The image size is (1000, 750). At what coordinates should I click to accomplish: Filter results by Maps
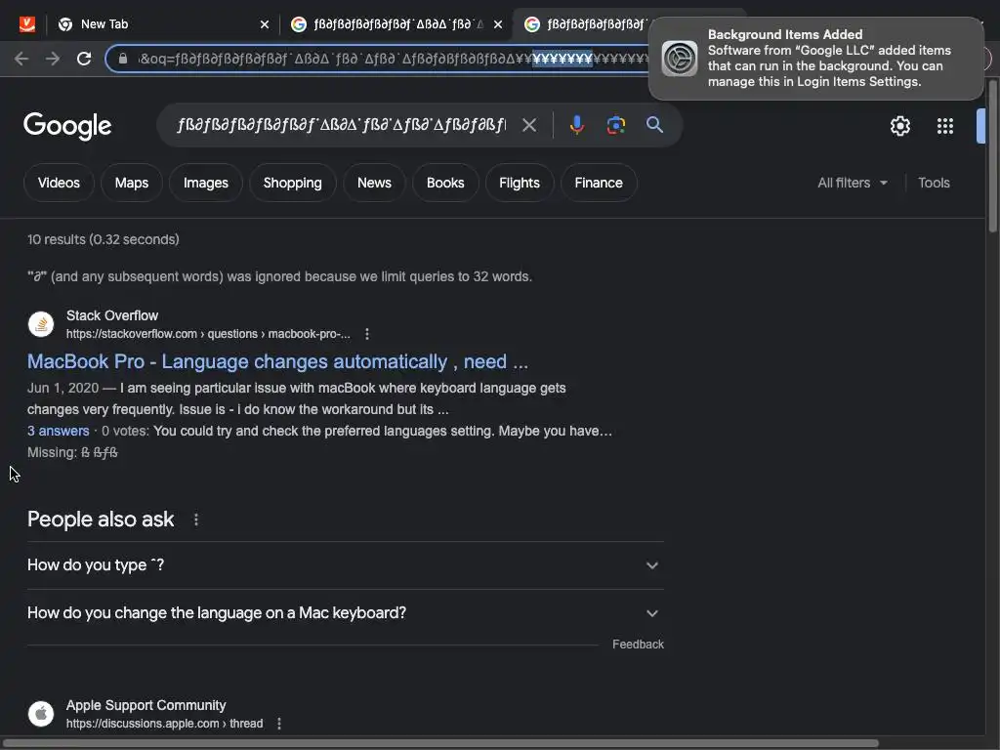point(132,183)
